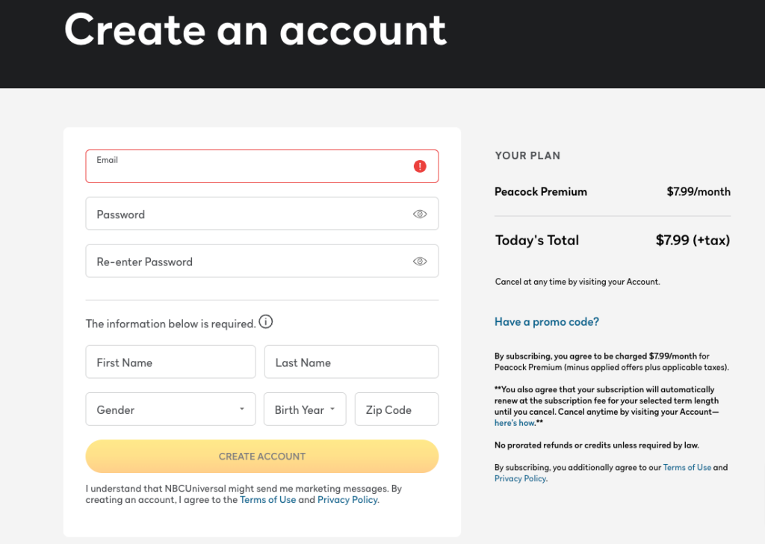Show password using the Password field eye icon
The width and height of the screenshot is (765, 544).
click(420, 214)
